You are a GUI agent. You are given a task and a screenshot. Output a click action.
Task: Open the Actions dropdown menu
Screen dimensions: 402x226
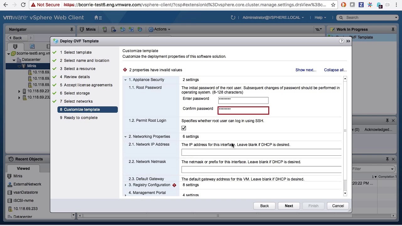click(x=160, y=29)
